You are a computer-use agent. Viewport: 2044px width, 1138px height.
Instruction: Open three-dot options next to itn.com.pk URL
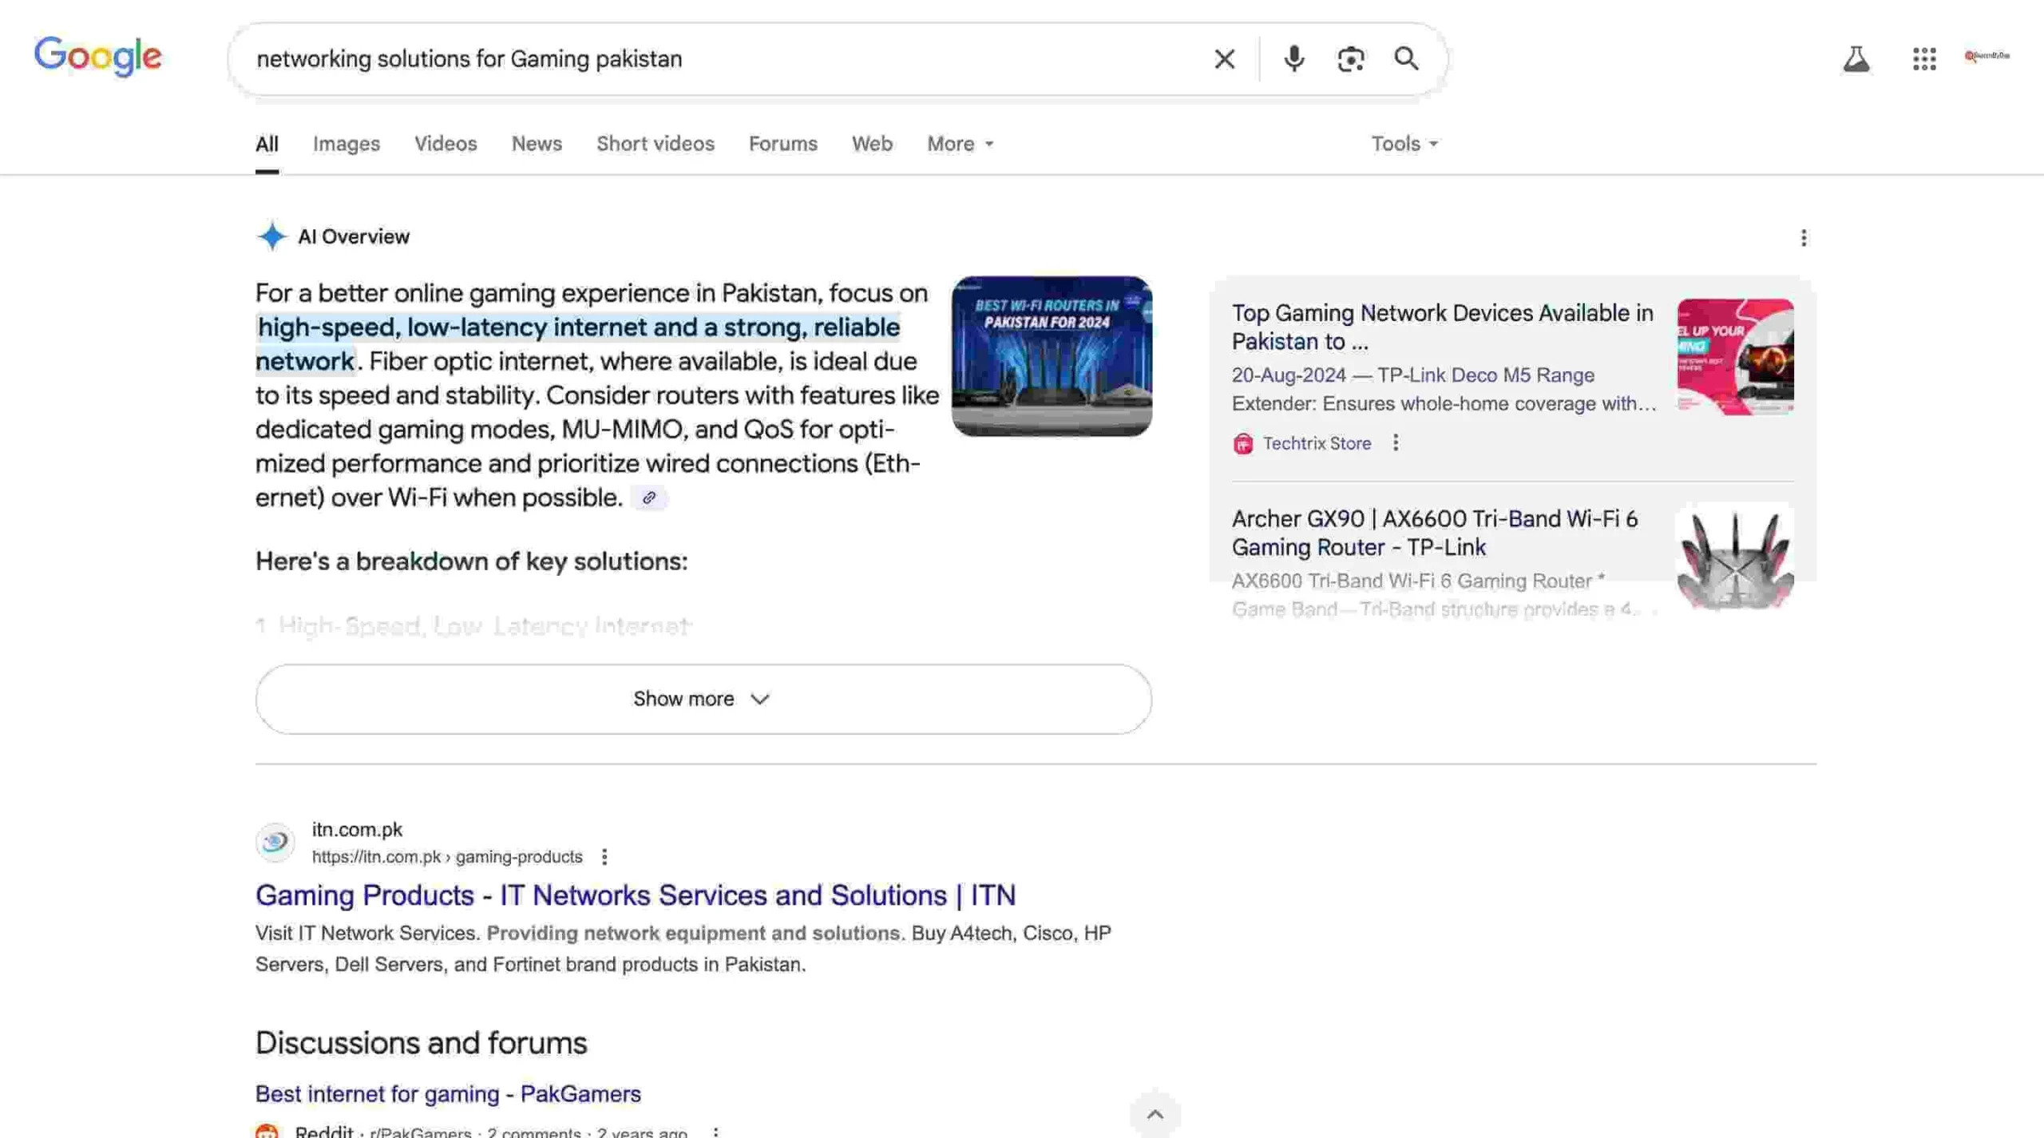click(604, 856)
